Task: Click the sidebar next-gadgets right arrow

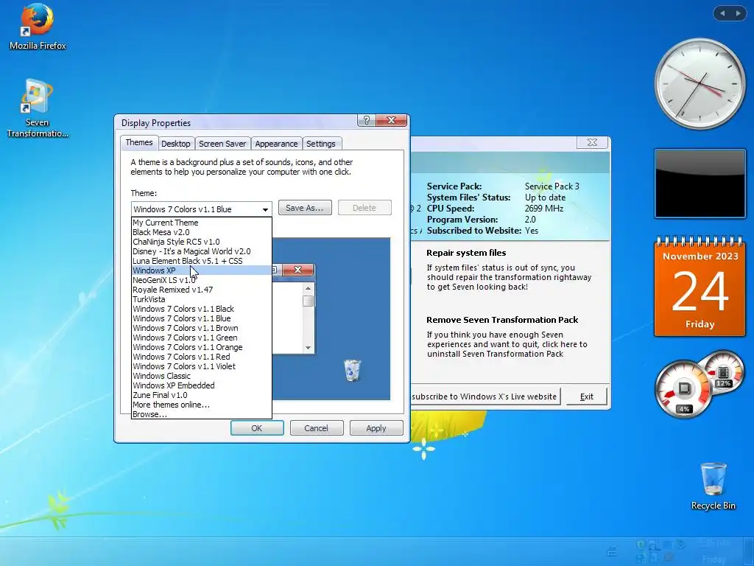Action: [738, 13]
